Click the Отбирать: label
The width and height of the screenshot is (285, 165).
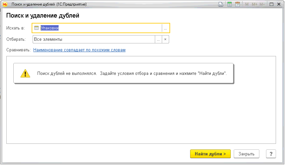point(16,39)
